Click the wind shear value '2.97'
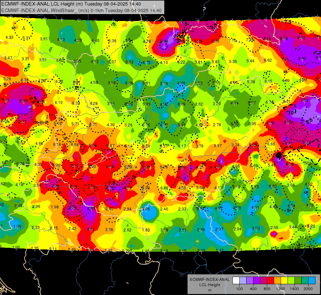This screenshot has height=295, width=321. 219,229
